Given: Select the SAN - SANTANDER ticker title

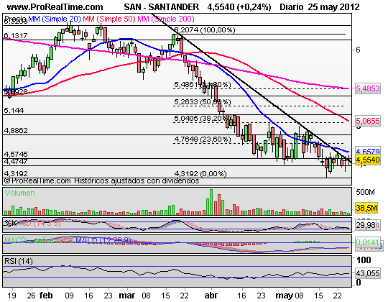Looking at the screenshot, I should [162, 7].
